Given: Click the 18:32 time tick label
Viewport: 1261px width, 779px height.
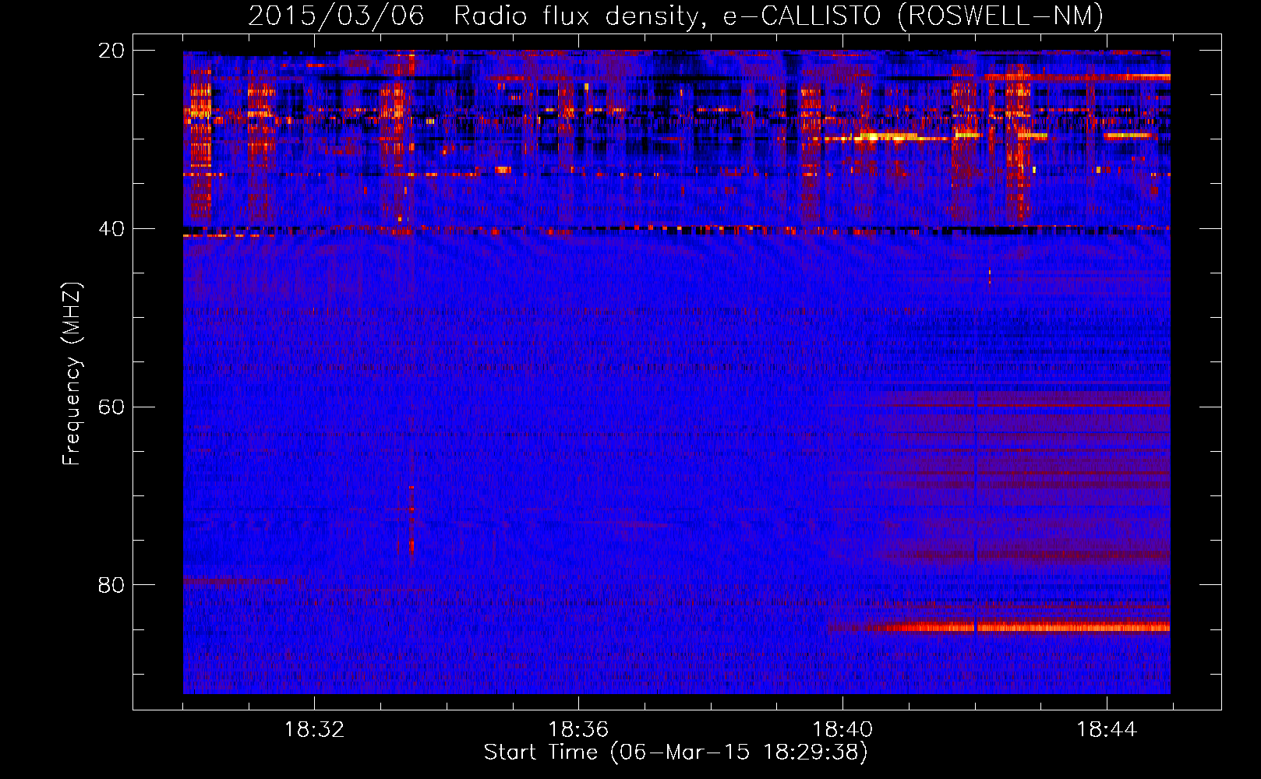Looking at the screenshot, I should click(x=314, y=730).
